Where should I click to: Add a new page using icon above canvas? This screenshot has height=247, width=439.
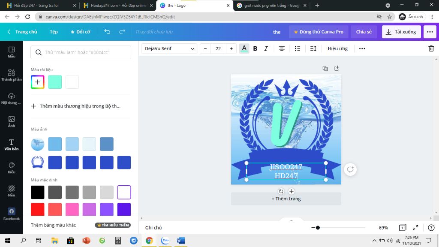(x=337, y=68)
